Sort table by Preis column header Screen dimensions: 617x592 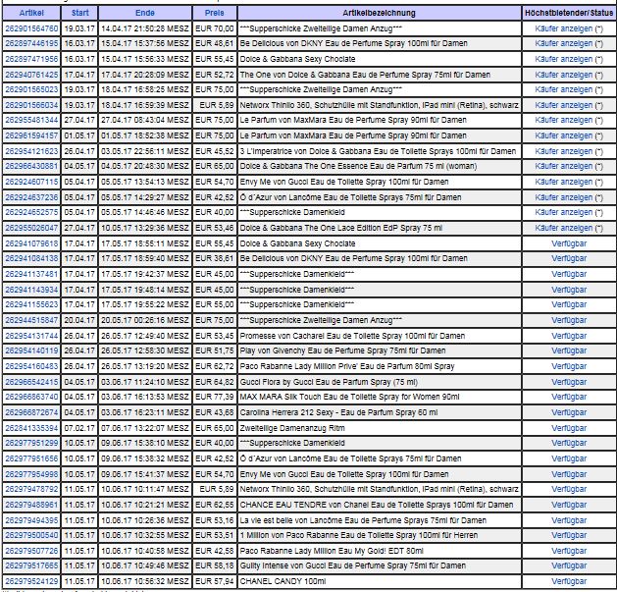(x=215, y=13)
